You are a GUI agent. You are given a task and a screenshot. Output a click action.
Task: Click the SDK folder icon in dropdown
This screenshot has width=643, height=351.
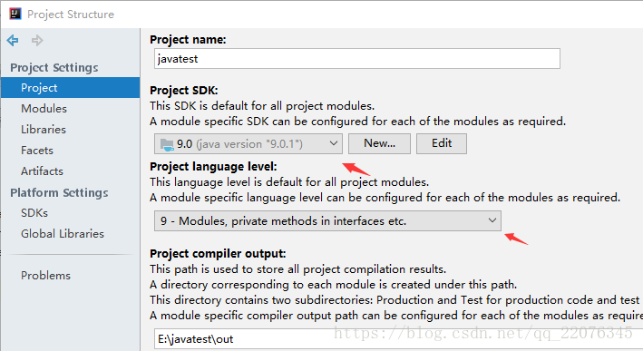click(167, 144)
